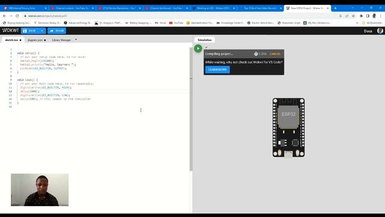Open the Knowledge Center bookmark

pyautogui.click(x=230, y=23)
